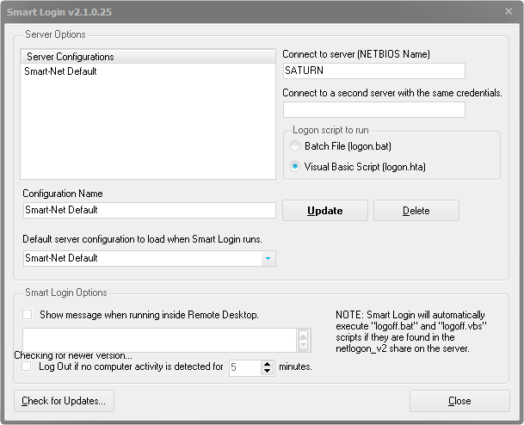Click the second server name field
The height and width of the screenshot is (425, 524).
click(x=374, y=109)
